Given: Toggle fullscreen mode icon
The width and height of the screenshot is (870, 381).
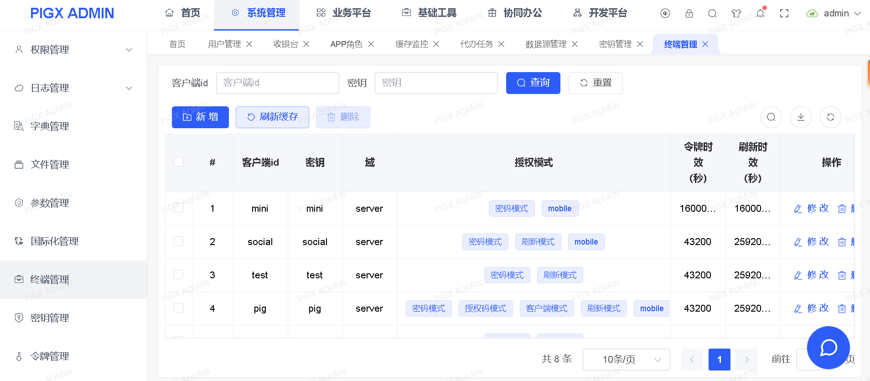Looking at the screenshot, I should pyautogui.click(x=784, y=13).
